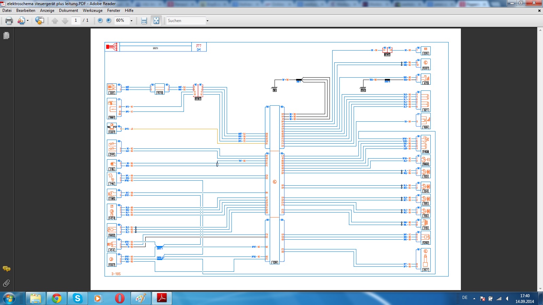Close the document with menu bar X

(x=539, y=11)
